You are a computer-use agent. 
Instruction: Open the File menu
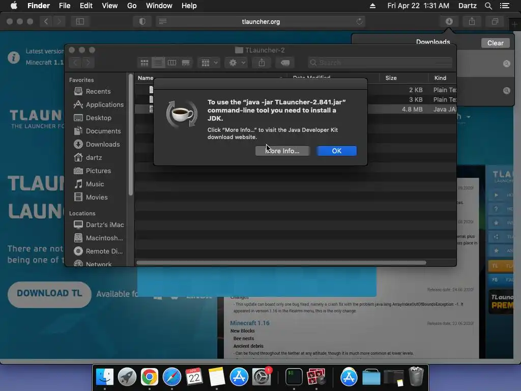pos(65,6)
